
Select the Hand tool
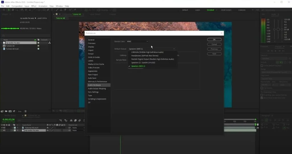[x=13, y=10]
